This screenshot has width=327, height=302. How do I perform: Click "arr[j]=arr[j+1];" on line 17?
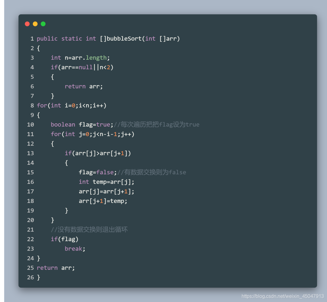click(x=107, y=192)
